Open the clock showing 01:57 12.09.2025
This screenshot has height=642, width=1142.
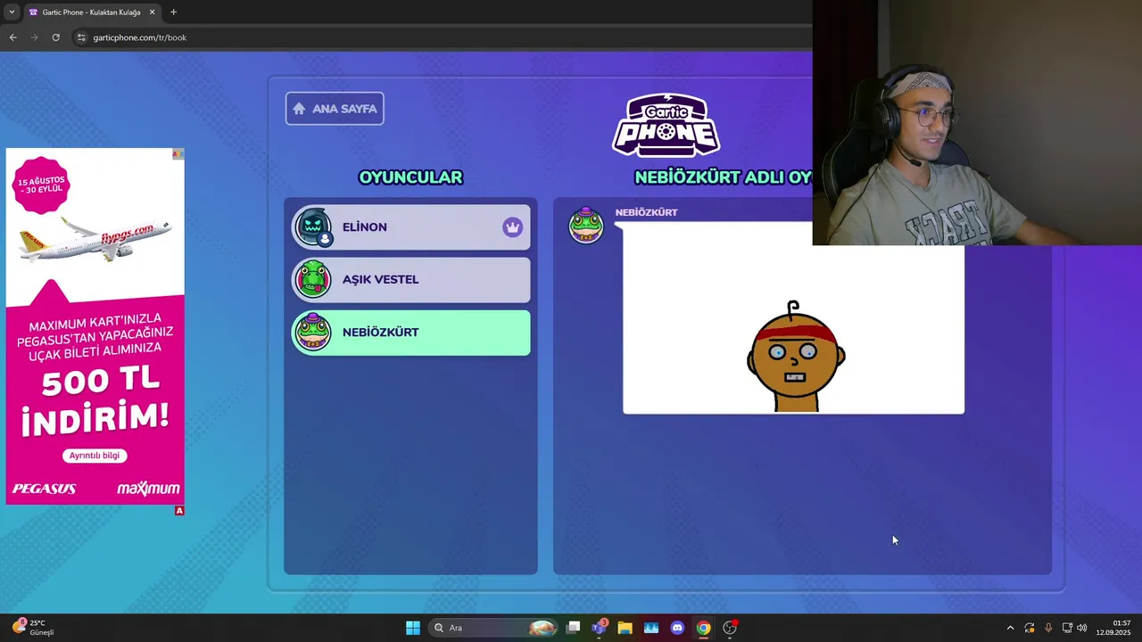click(x=1114, y=628)
